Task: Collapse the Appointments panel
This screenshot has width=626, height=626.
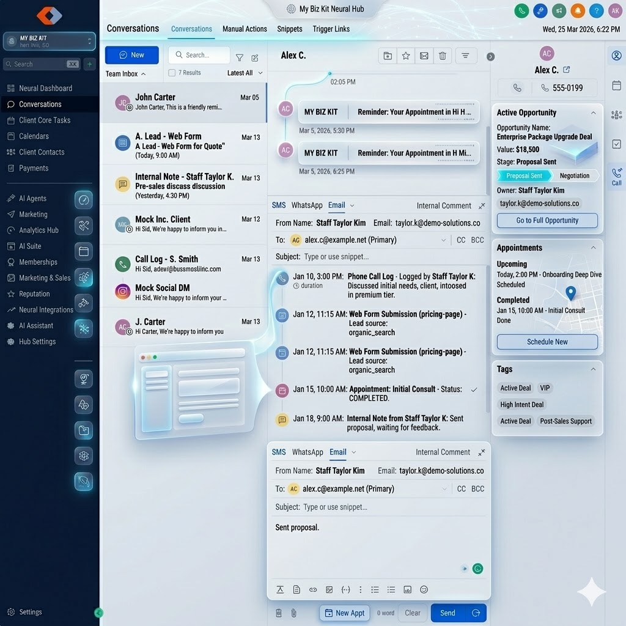Action: [593, 248]
